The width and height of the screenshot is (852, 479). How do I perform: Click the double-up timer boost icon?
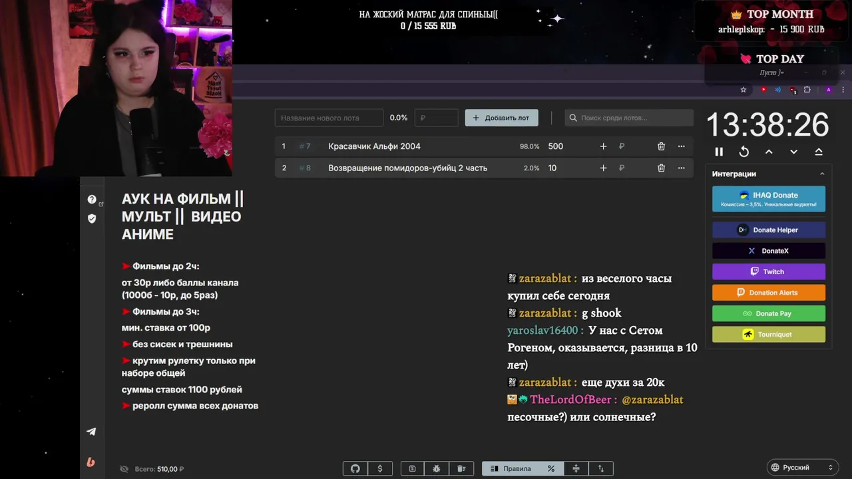click(x=819, y=152)
